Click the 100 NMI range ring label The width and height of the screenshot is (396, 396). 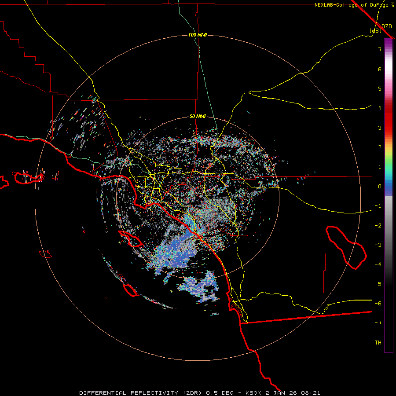(x=198, y=35)
